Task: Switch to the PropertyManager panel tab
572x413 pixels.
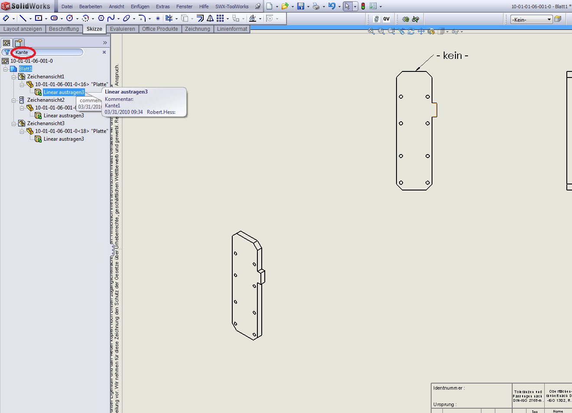Action: click(x=18, y=43)
